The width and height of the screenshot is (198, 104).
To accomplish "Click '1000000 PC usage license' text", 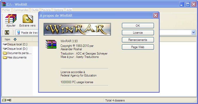I will (77, 82).
